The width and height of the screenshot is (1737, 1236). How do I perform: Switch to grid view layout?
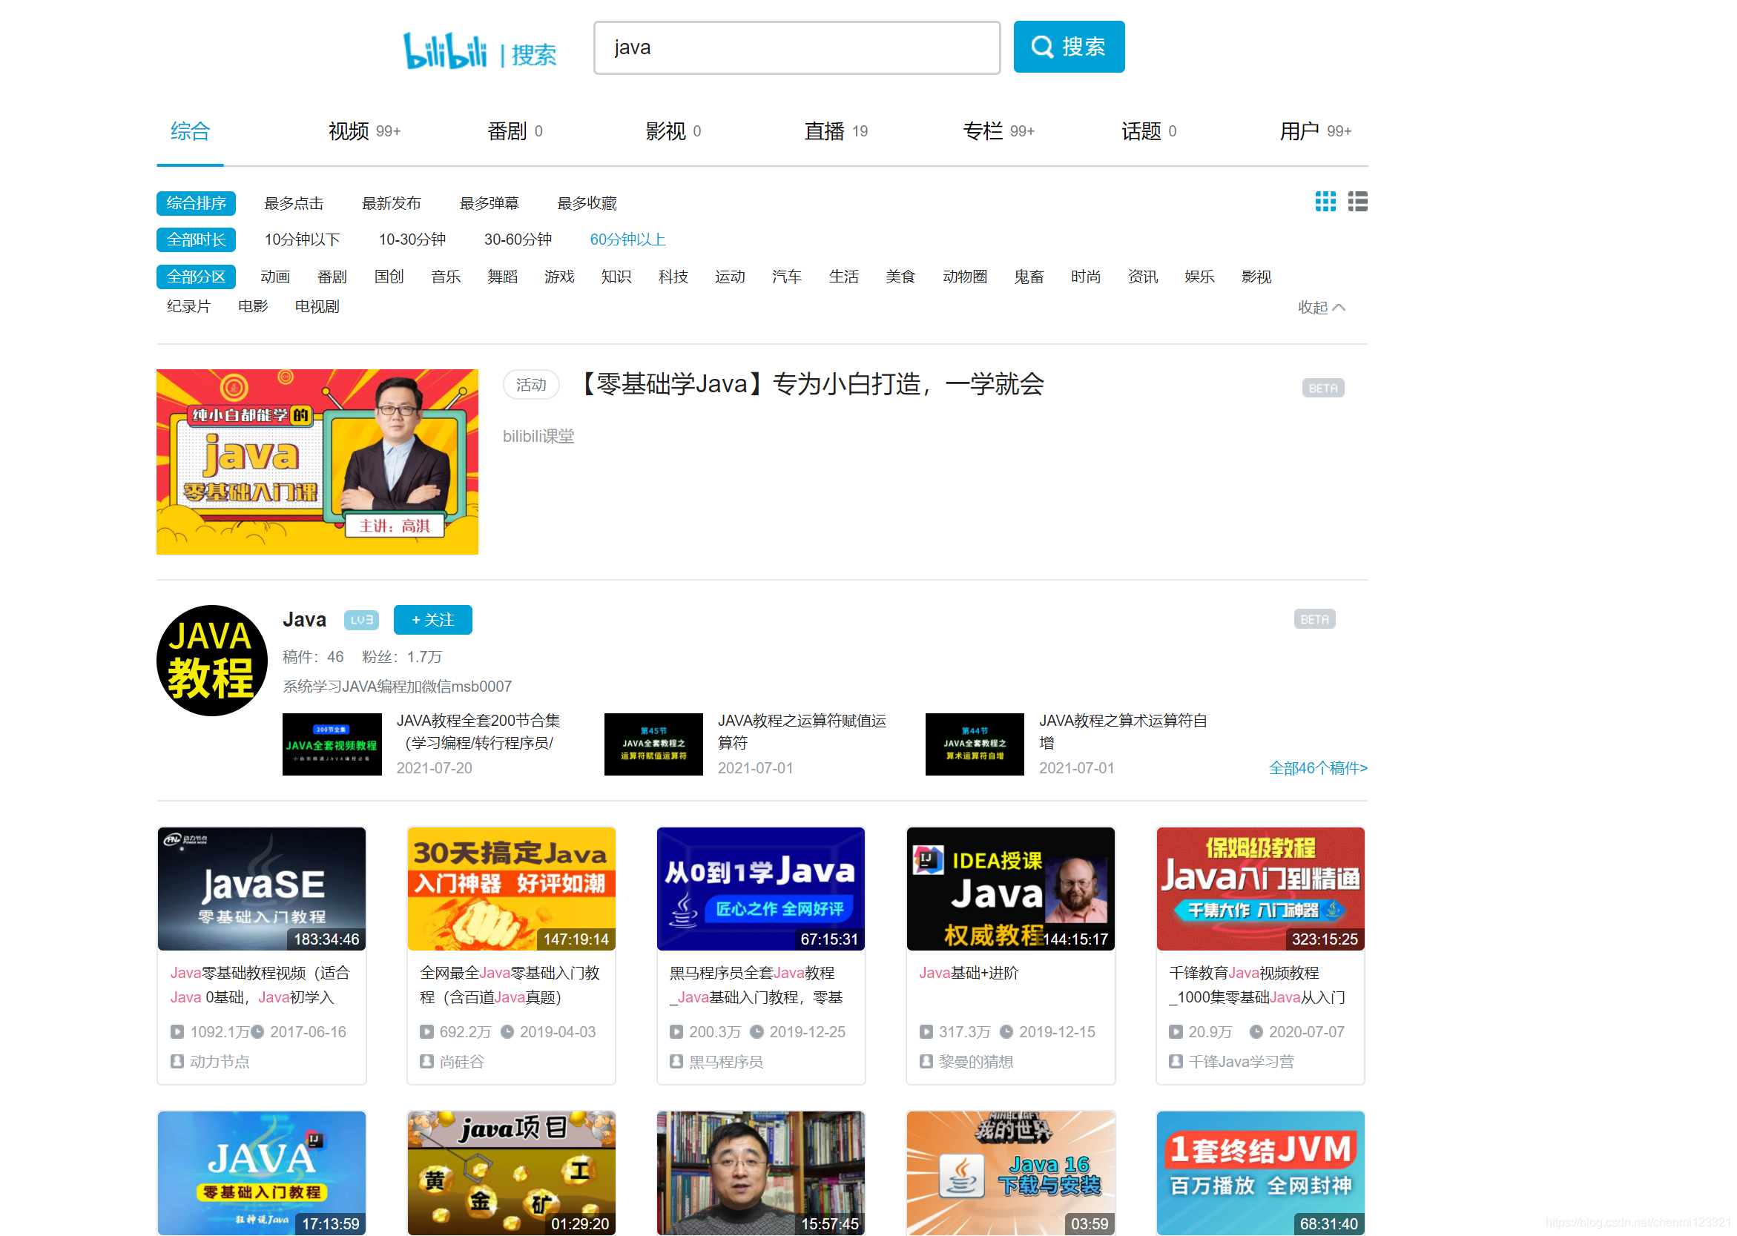(x=1325, y=202)
